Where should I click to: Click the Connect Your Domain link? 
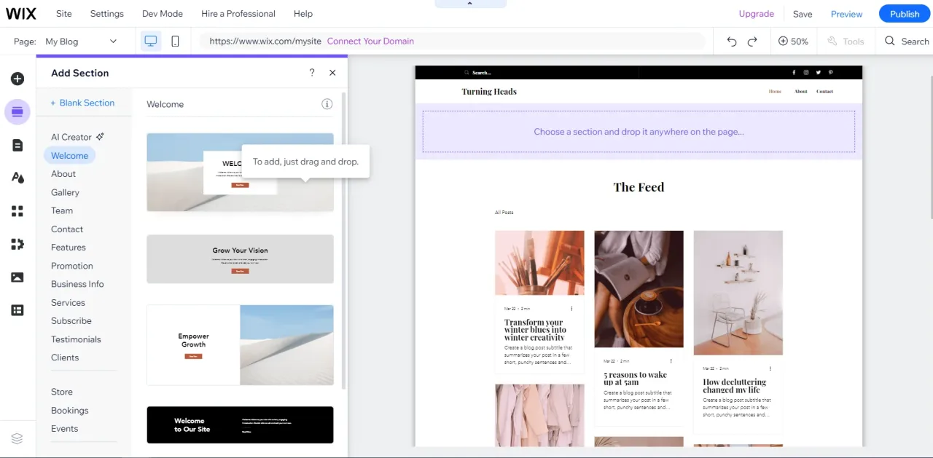[x=370, y=42]
